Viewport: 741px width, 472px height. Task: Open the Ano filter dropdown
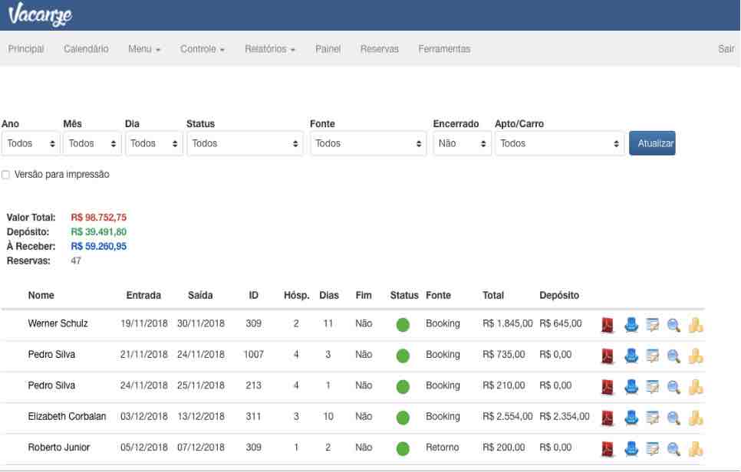31,143
